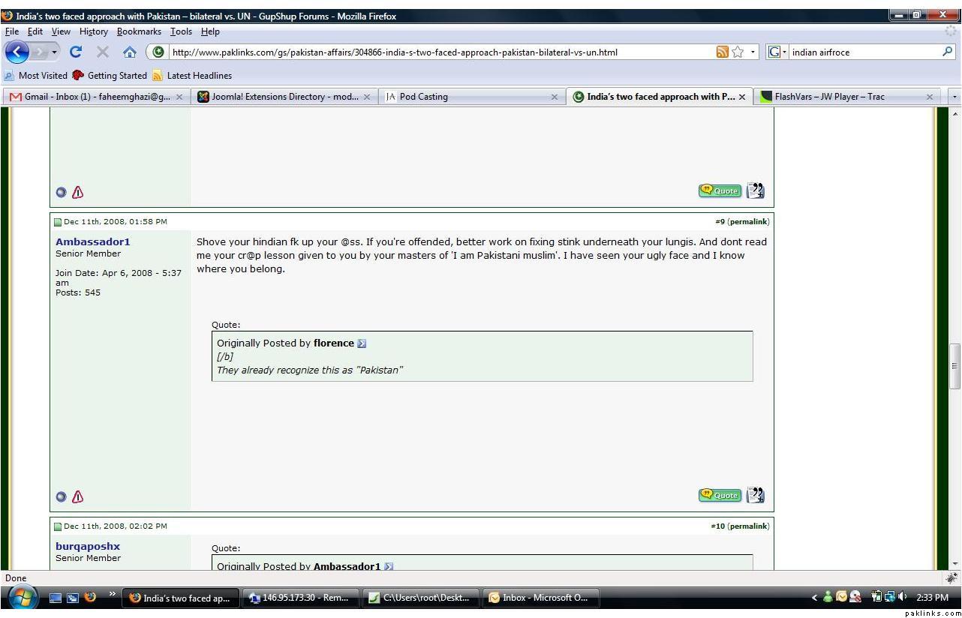Viewport: 962px width, 618px height.
Task: Open the search engine selector dropdown
Action: click(776, 52)
